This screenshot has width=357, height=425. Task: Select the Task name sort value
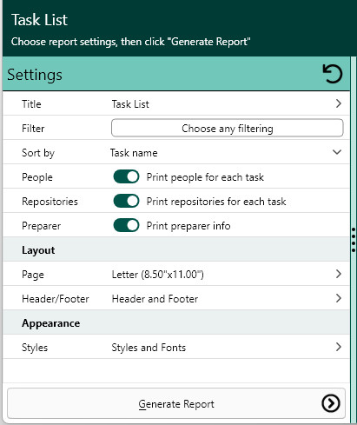pyautogui.click(x=134, y=153)
